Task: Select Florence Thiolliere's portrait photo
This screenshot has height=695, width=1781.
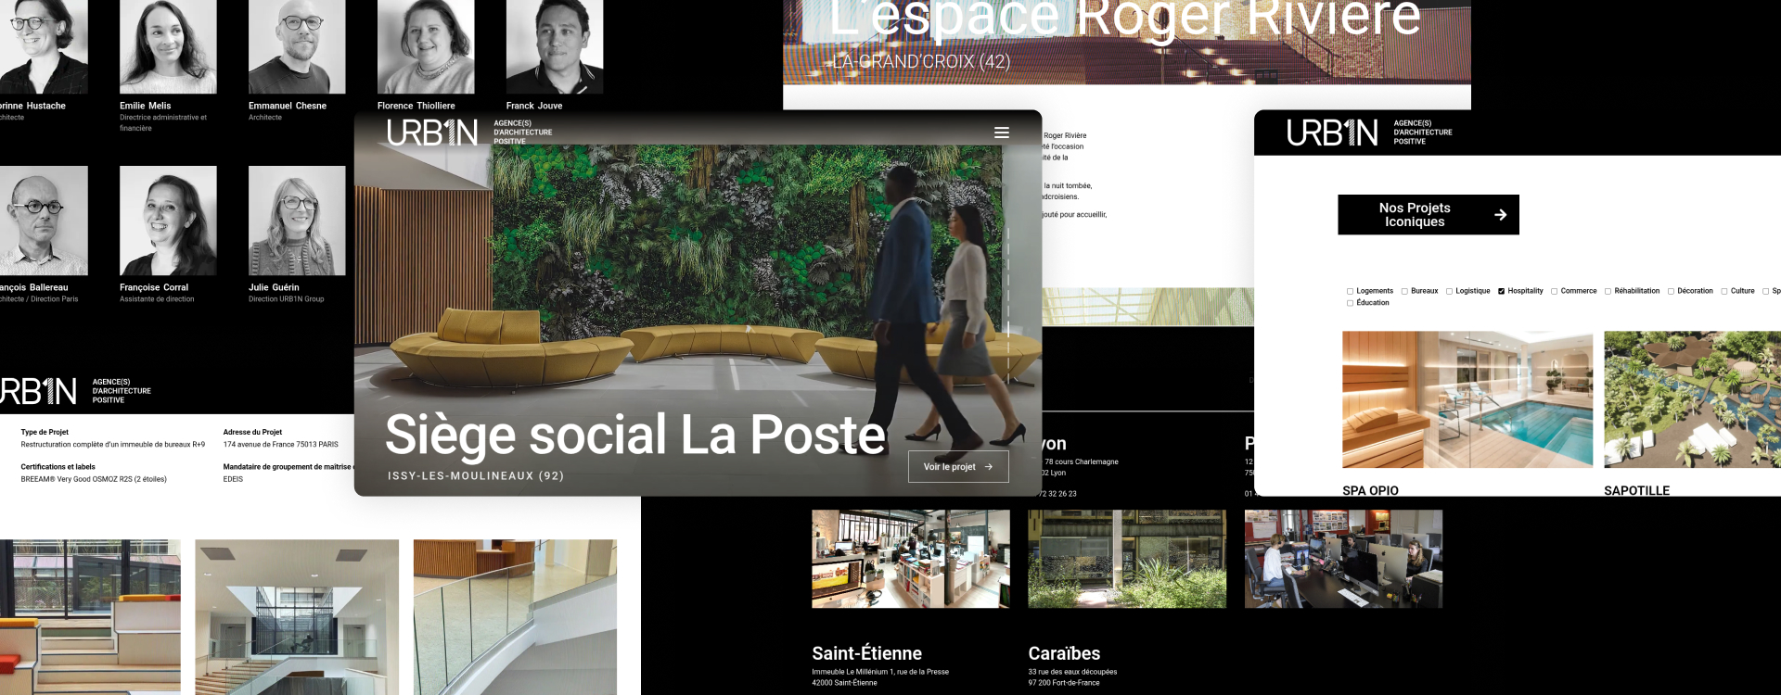Action: pos(426,46)
